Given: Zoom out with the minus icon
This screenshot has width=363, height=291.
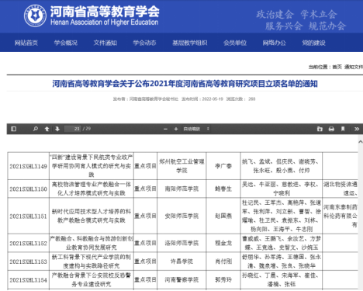Looking at the screenshot, I should point(165,129).
